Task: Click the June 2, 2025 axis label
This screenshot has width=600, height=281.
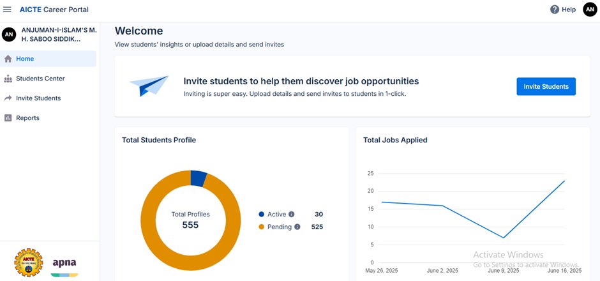Action: click(x=442, y=271)
